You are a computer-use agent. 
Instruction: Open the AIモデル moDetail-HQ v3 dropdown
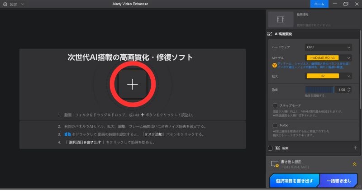point(328,58)
